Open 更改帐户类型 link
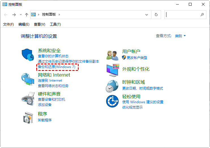 pyautogui.click(x=137, y=58)
